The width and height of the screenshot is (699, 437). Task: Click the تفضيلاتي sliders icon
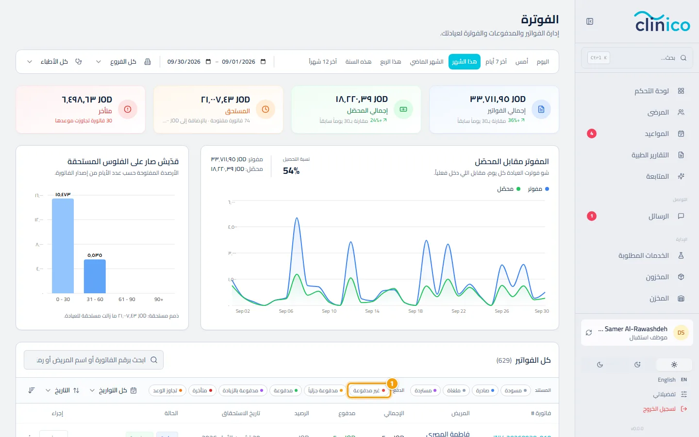tap(684, 394)
